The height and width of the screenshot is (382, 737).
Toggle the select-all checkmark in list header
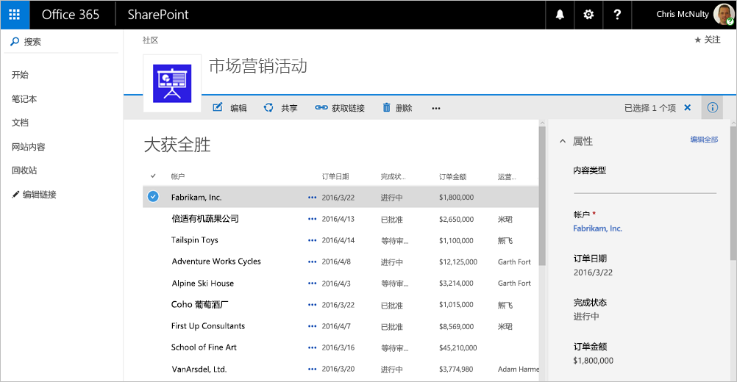click(153, 176)
